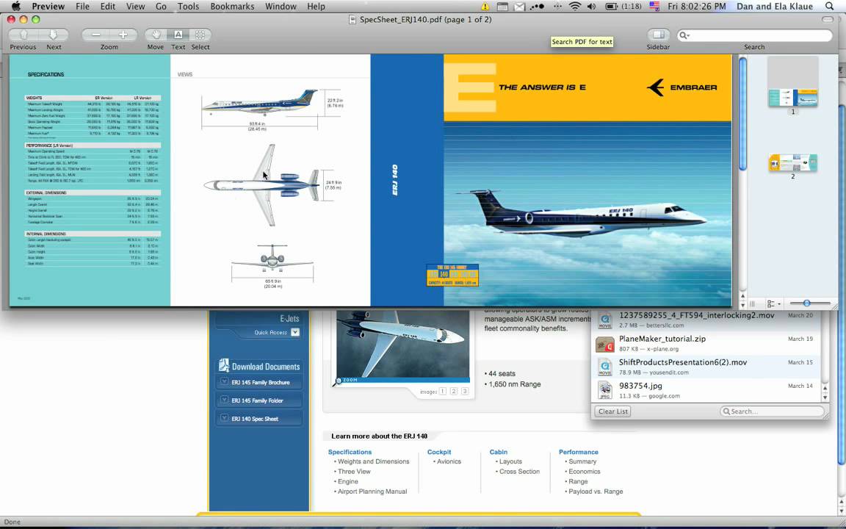This screenshot has width=846, height=529.
Task: Click the Spotlight search icon
Action: (x=829, y=7)
